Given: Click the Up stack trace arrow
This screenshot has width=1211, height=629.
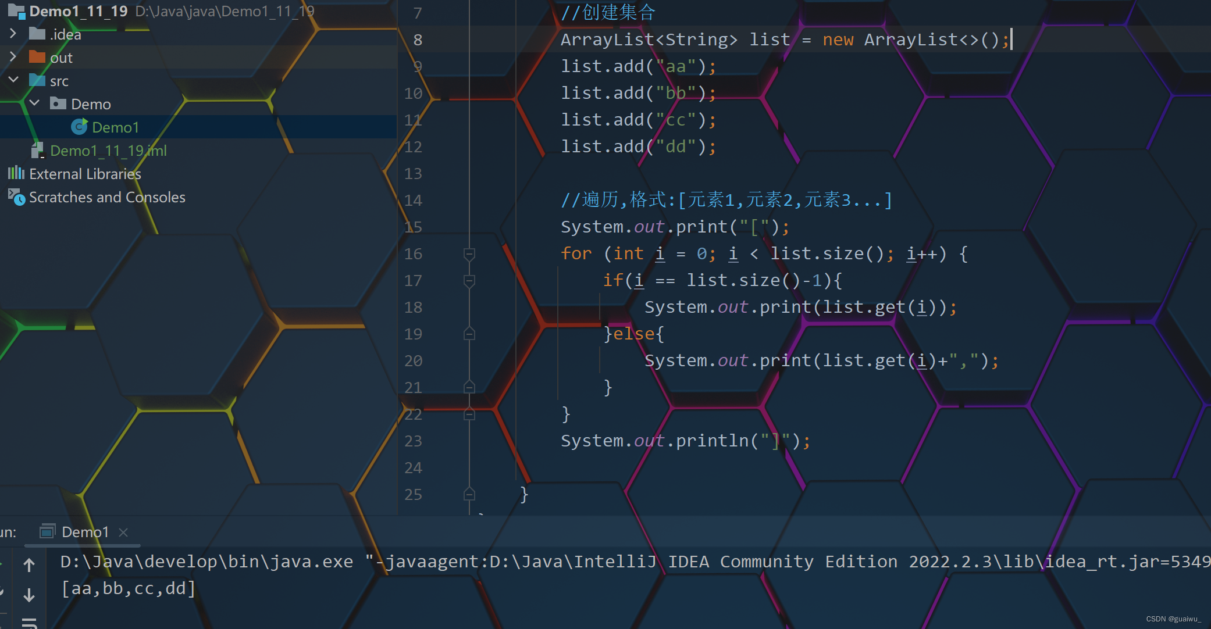Looking at the screenshot, I should 29,564.
